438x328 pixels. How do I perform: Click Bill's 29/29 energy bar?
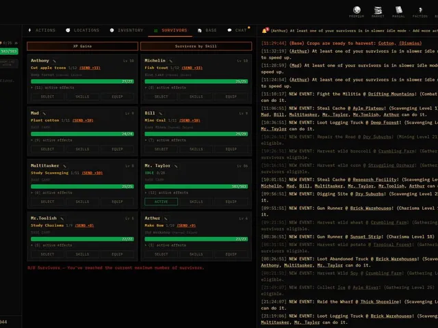196,134
